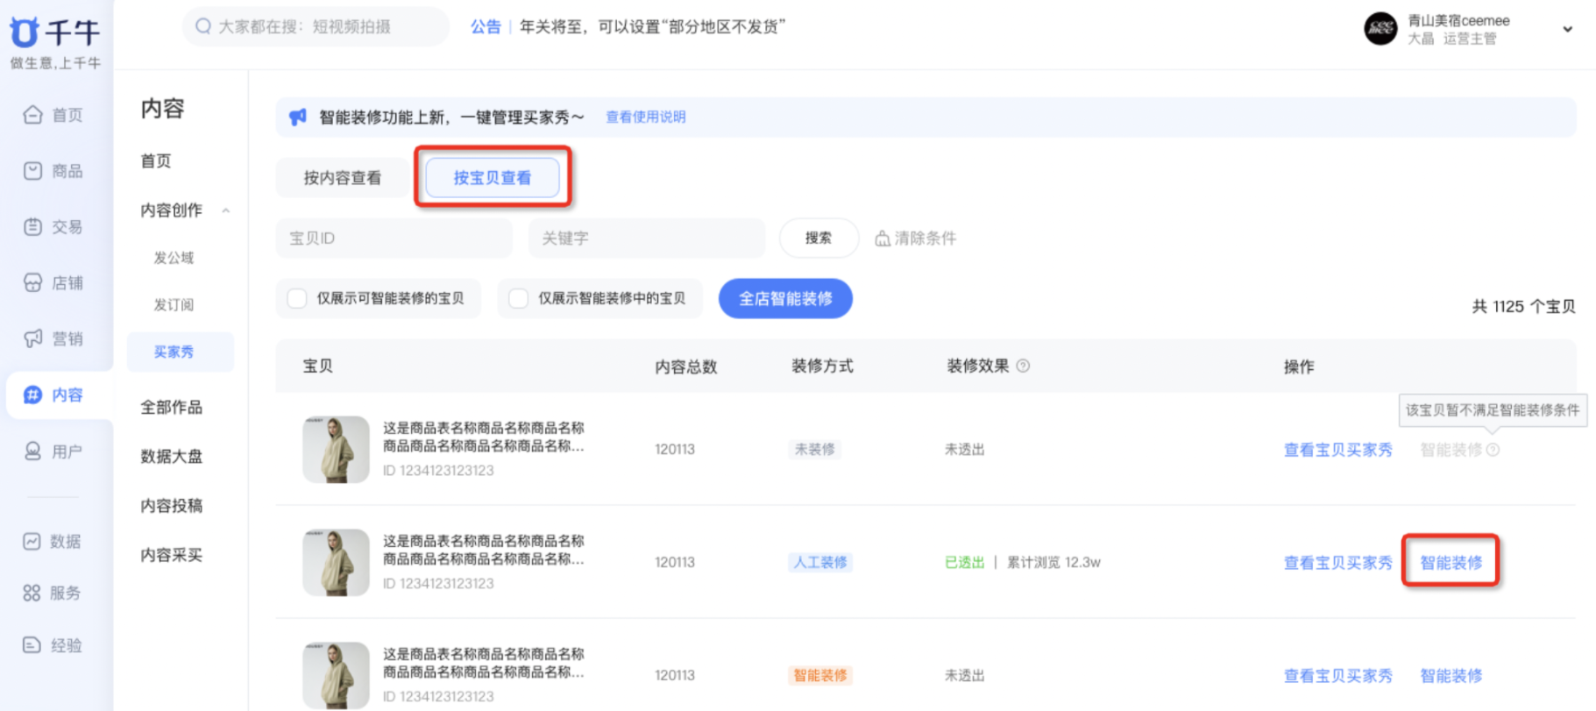Click the 千牛 logo icon
Image resolution: width=1596 pixels, height=711 pixels.
tap(25, 32)
